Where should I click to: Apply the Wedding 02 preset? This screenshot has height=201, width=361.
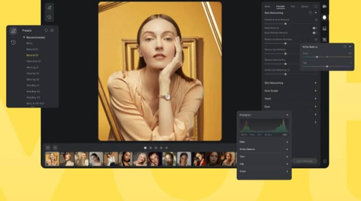[x=33, y=92]
